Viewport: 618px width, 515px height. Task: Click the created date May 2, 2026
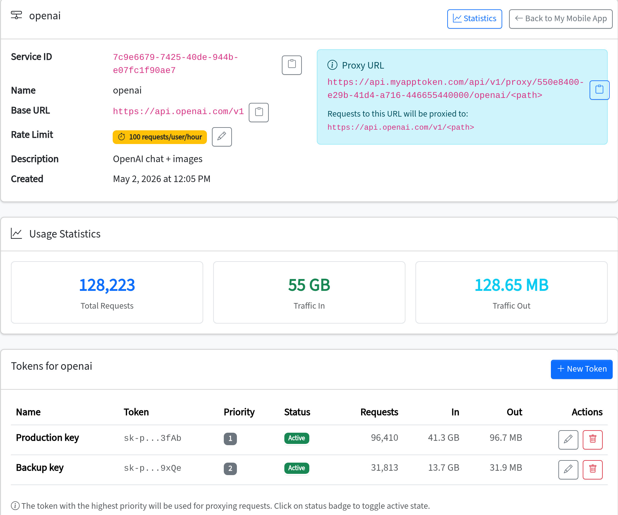(162, 179)
